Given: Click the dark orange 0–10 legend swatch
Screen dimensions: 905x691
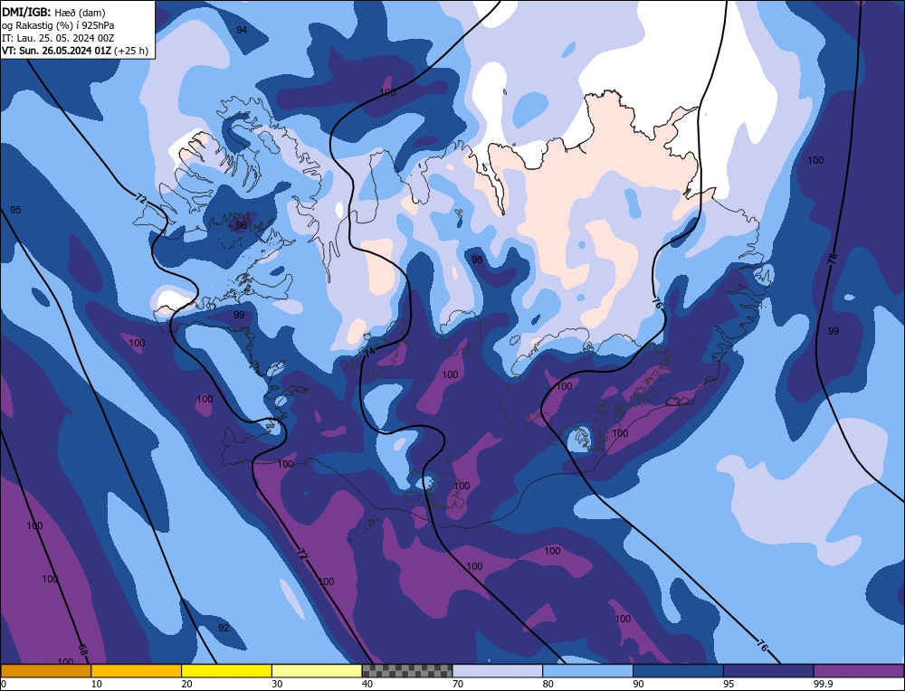Looking at the screenshot, I should 45,671.
